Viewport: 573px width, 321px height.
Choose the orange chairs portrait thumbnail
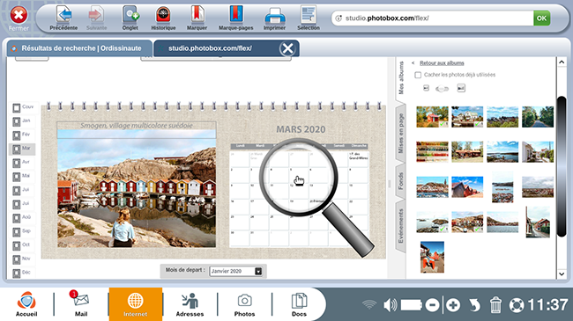click(432, 257)
